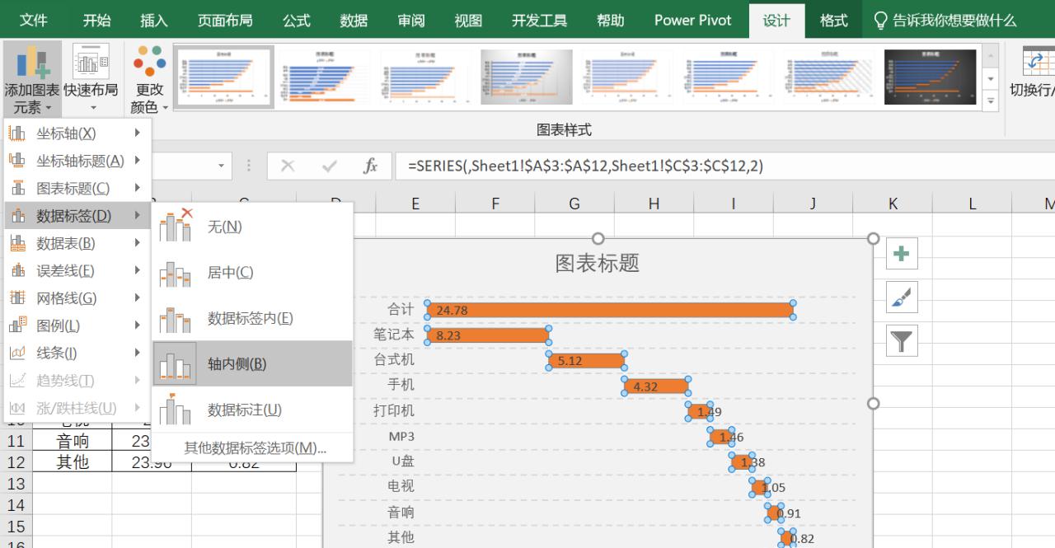Open the Name Box dropdown arrow
Screen dimensions: 1055x548
(222, 166)
